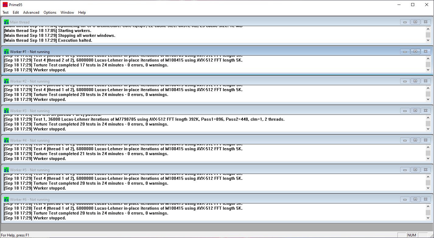
Task: Click scroll-up arrow in Worker #4 window
Action: 428,147
